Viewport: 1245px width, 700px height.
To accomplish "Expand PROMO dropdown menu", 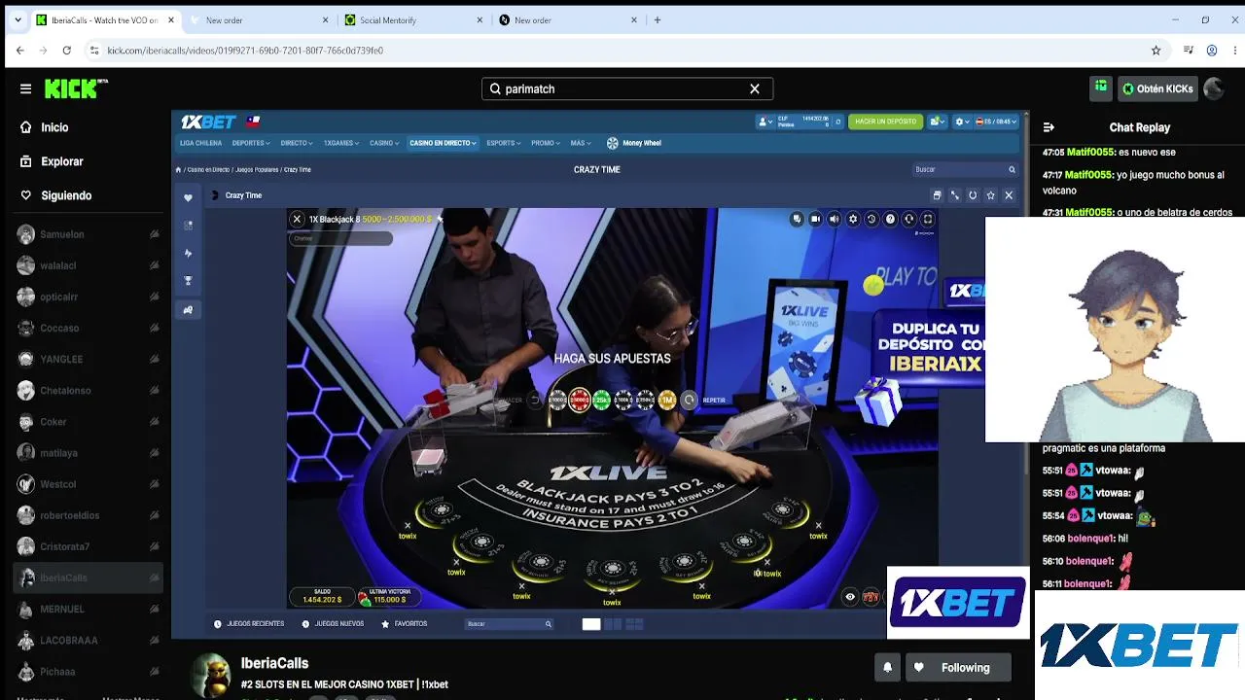I will tap(546, 143).
